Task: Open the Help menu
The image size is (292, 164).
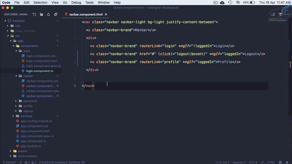Action: pyautogui.click(x=117, y=2)
